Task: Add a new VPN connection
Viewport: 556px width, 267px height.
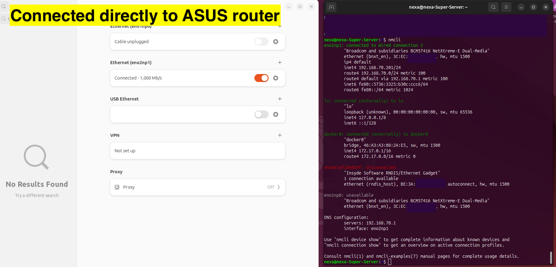Action: [280, 135]
